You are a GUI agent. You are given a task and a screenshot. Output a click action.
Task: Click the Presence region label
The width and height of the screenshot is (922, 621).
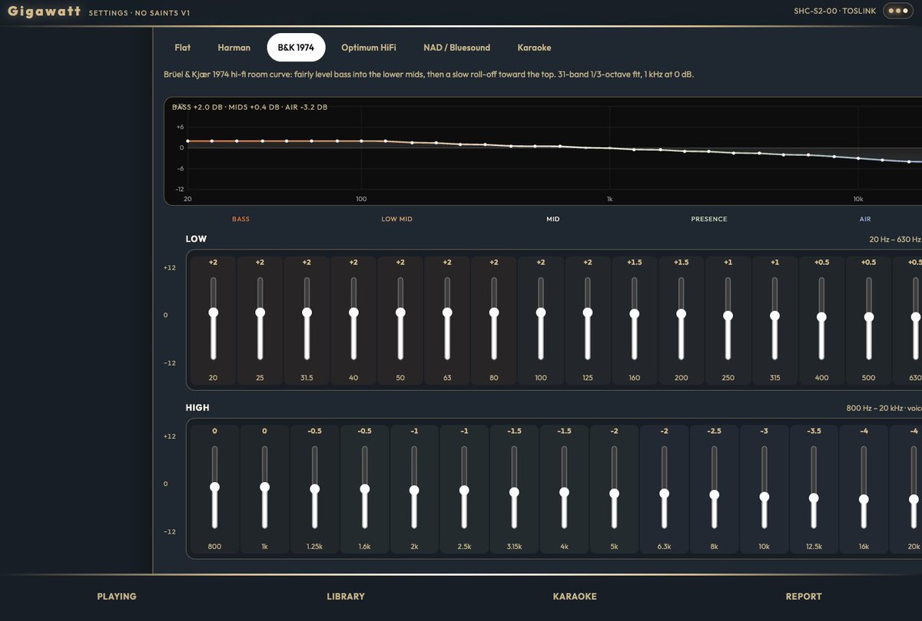(x=709, y=220)
